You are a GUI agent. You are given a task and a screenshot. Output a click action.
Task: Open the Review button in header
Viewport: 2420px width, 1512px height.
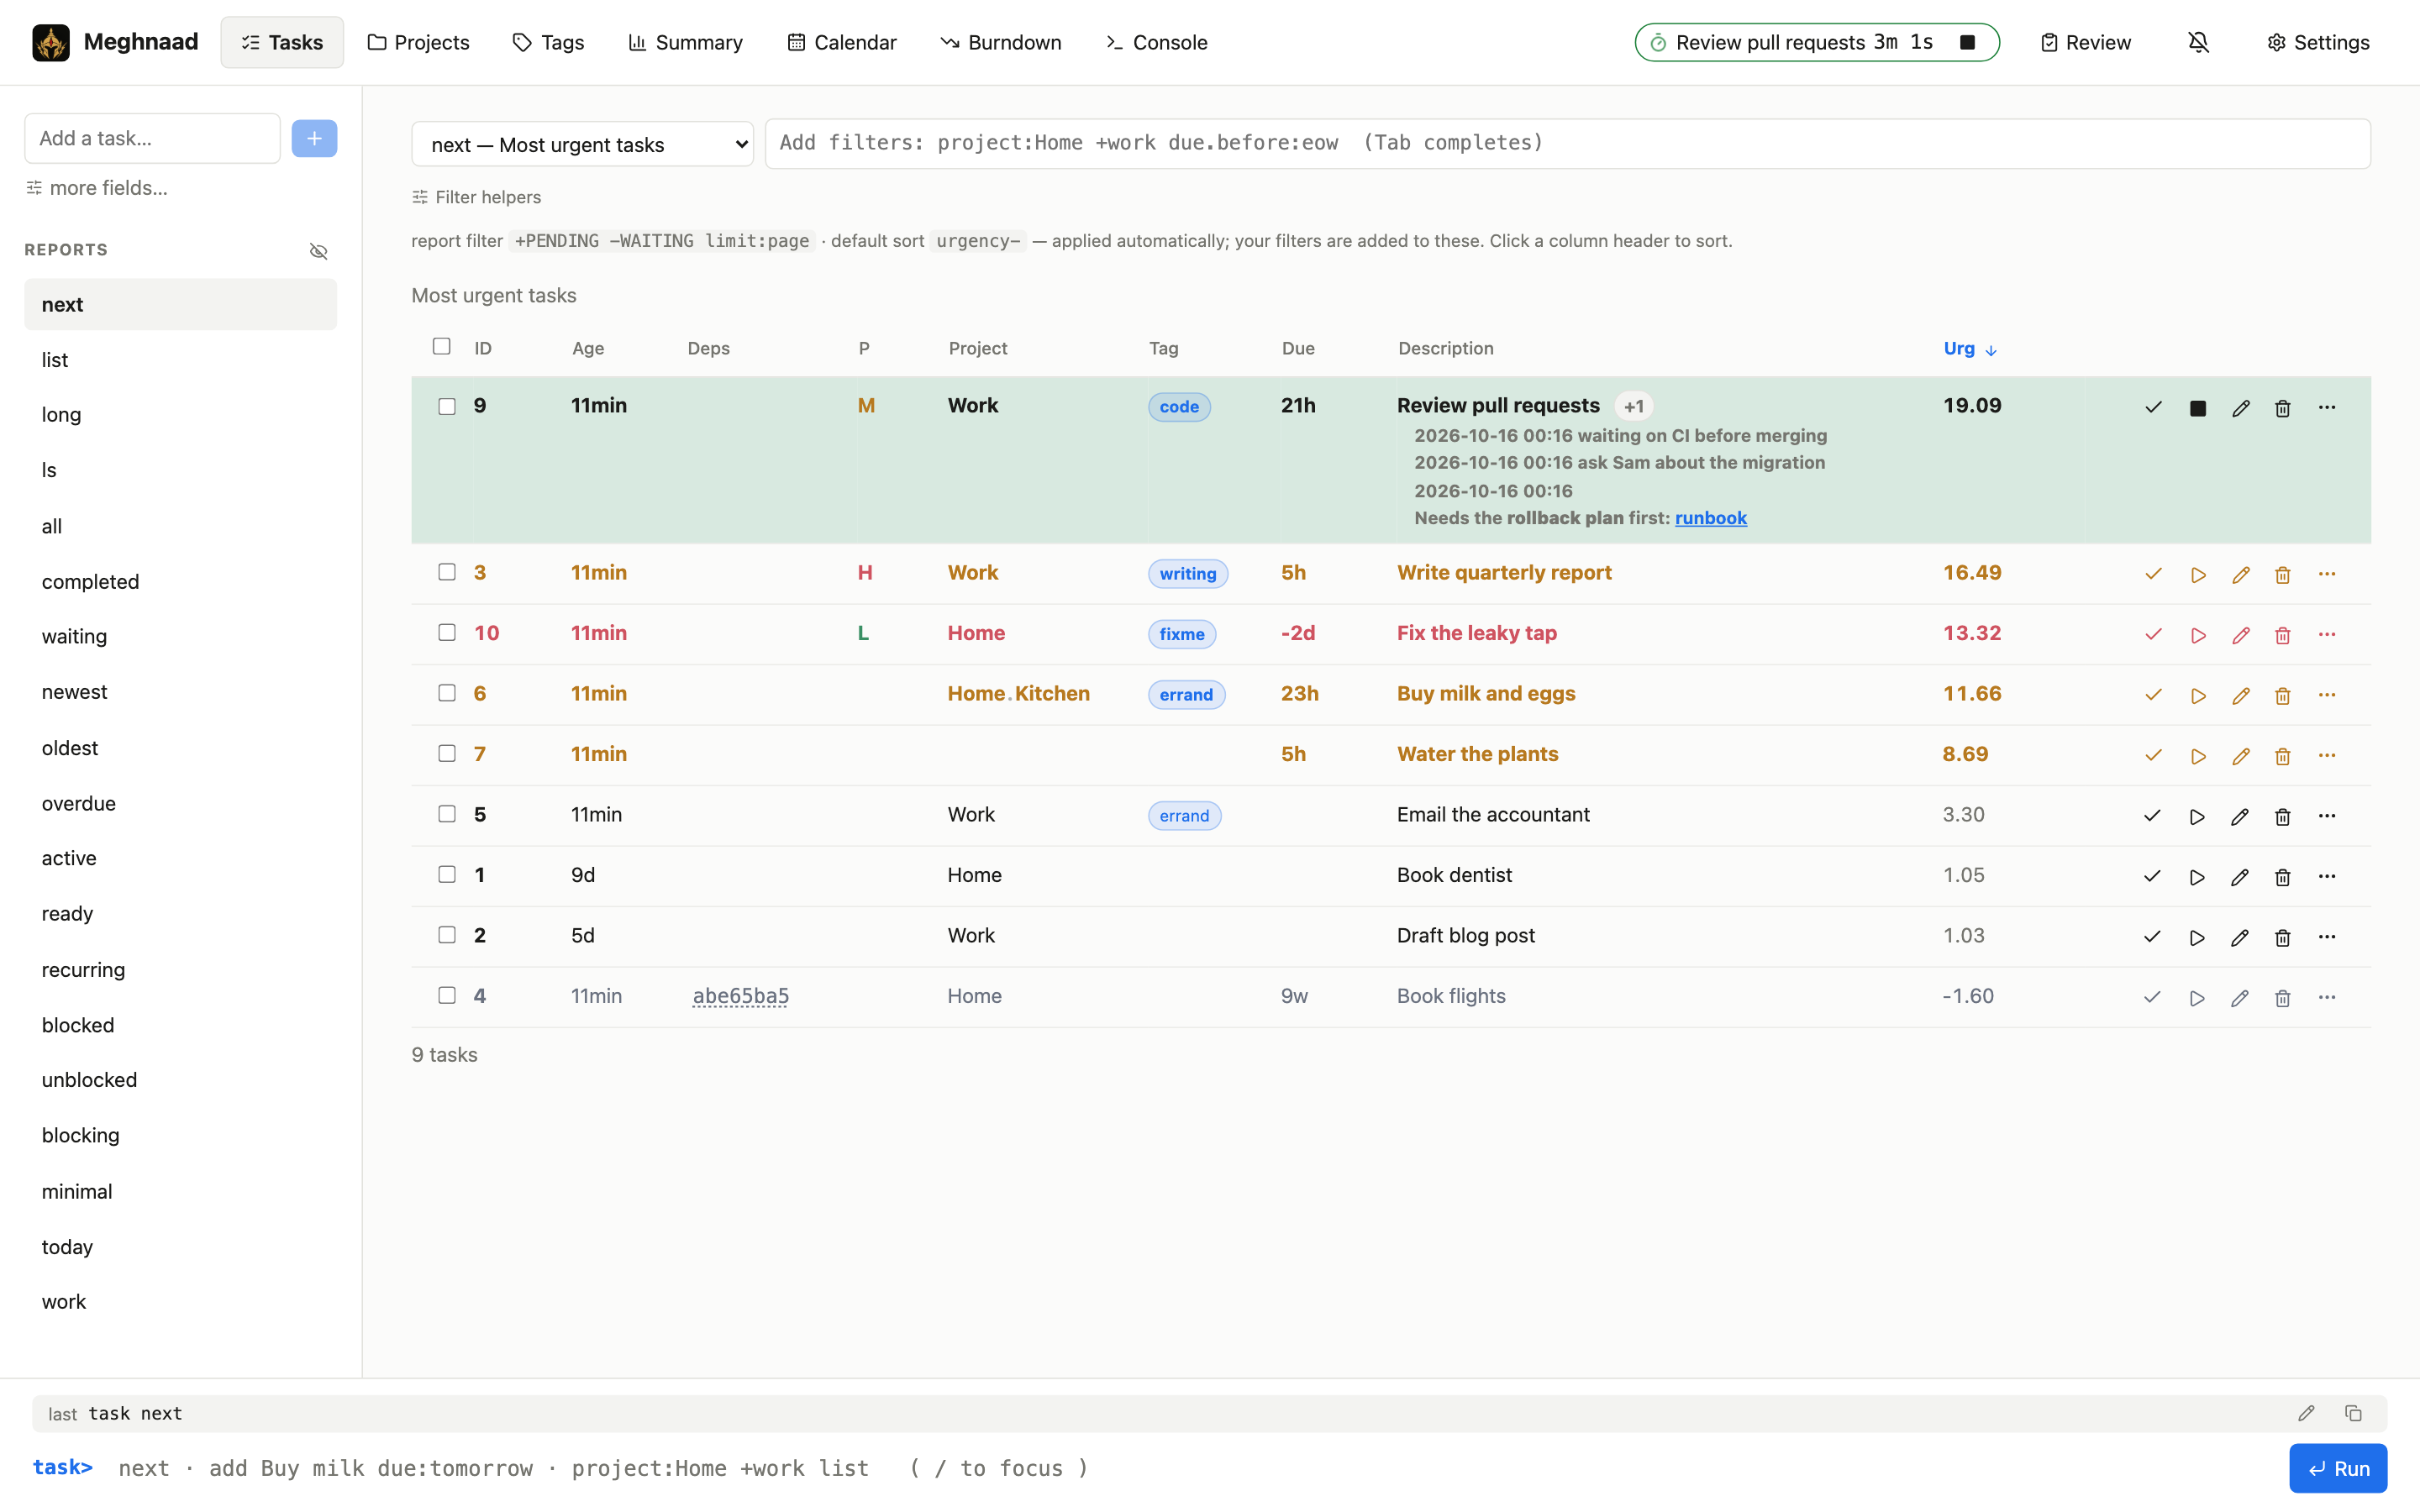pyautogui.click(x=2085, y=42)
